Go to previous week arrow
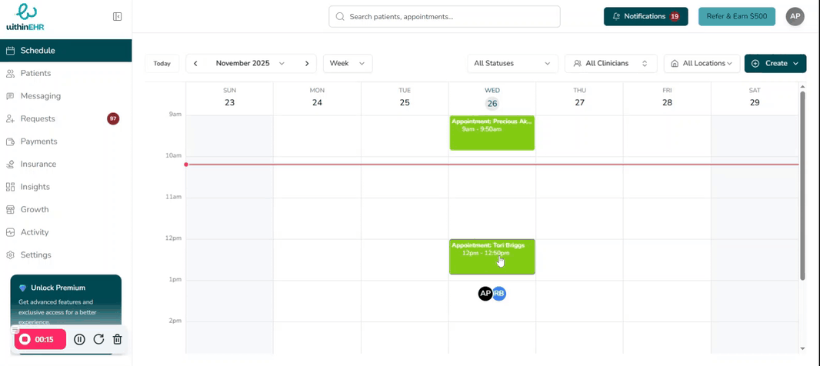This screenshot has width=820, height=366. [x=196, y=64]
